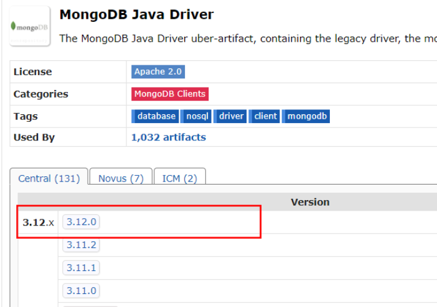Click the License row label
Viewport: 437px width, 307px height.
pos(32,72)
